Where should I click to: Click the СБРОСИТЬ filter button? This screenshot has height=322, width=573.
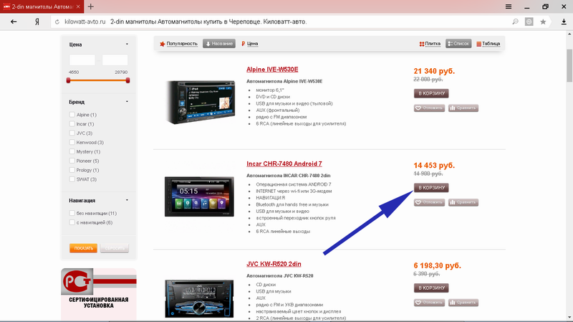pos(115,248)
